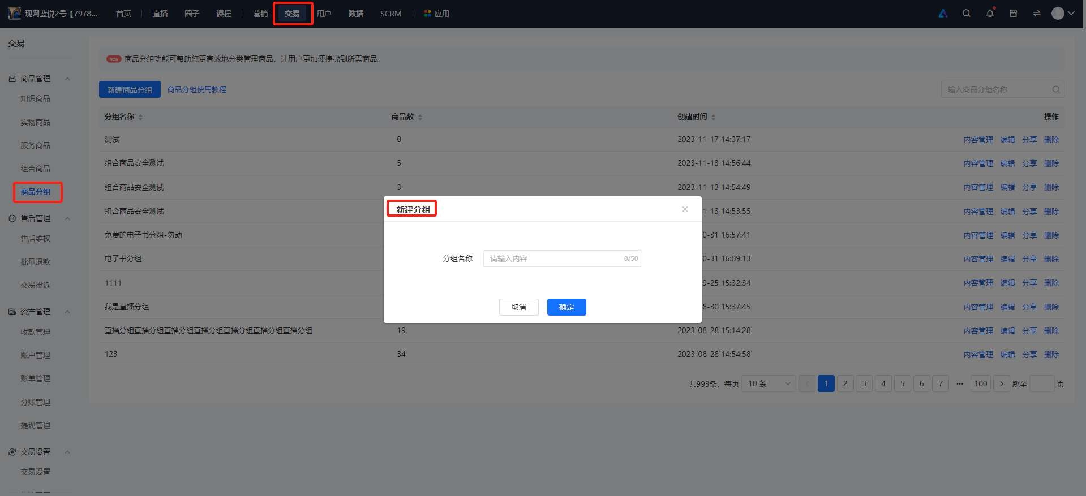This screenshot has width=1086, height=496.
Task: Switch to the 课程 top nav tab
Action: (224, 14)
